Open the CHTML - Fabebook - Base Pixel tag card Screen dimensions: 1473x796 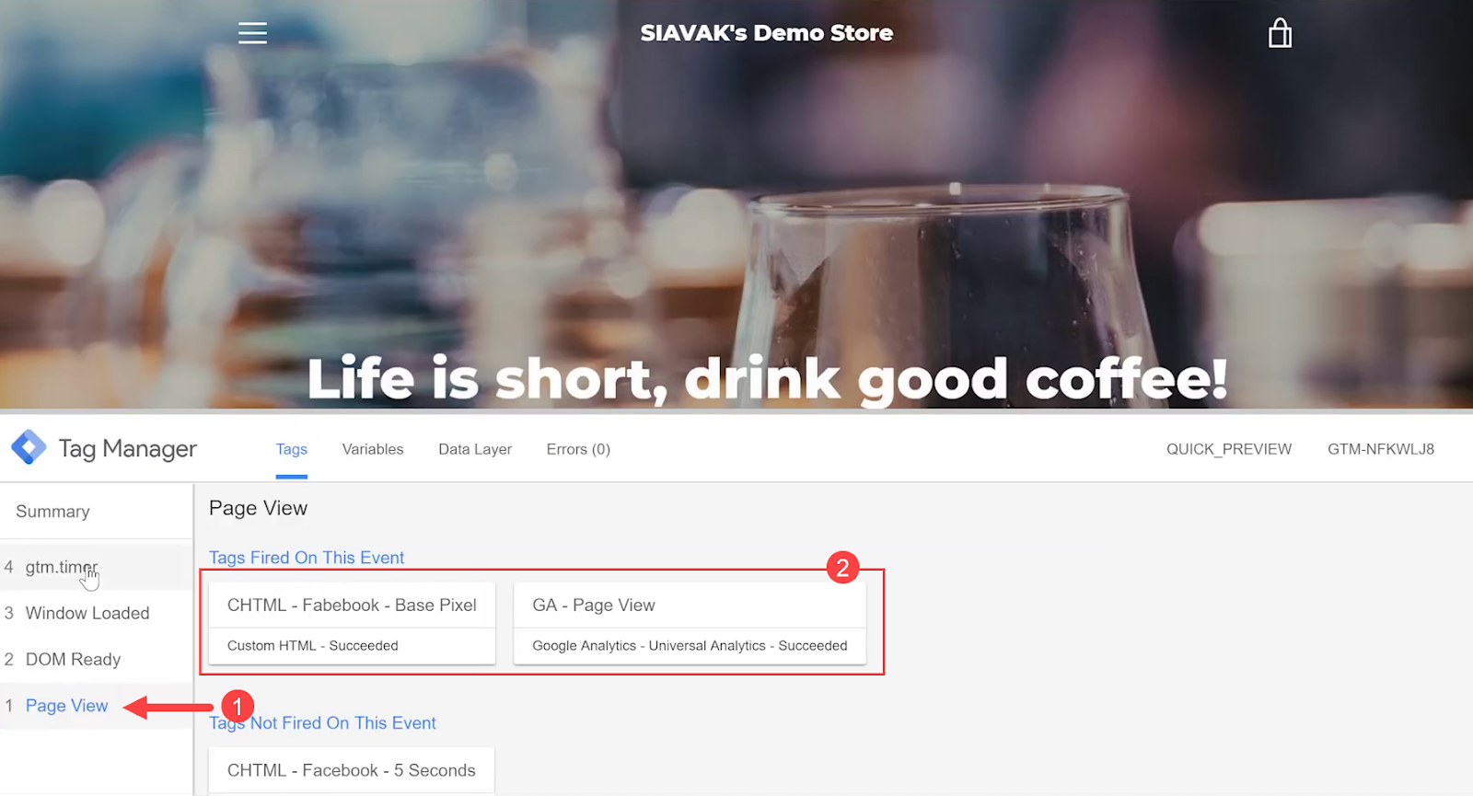pyautogui.click(x=352, y=623)
